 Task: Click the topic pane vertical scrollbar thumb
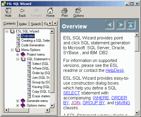pos(137,44)
